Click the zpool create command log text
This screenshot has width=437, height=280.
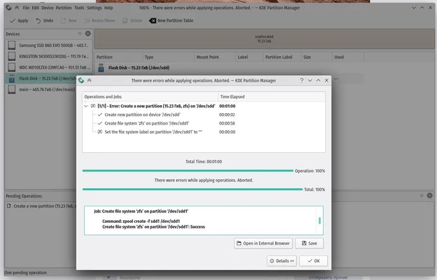coord(141,221)
